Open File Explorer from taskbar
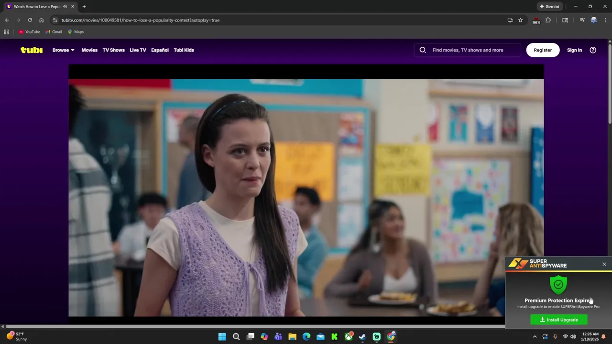 pos(292,337)
